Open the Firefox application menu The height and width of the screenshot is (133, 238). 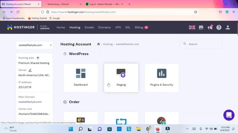click(x=234, y=12)
